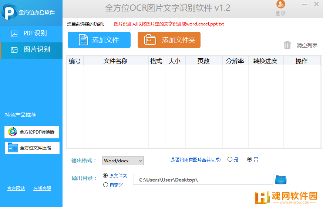Click the 转换进度 column header
Screen dimensions: 323x207
(266, 61)
